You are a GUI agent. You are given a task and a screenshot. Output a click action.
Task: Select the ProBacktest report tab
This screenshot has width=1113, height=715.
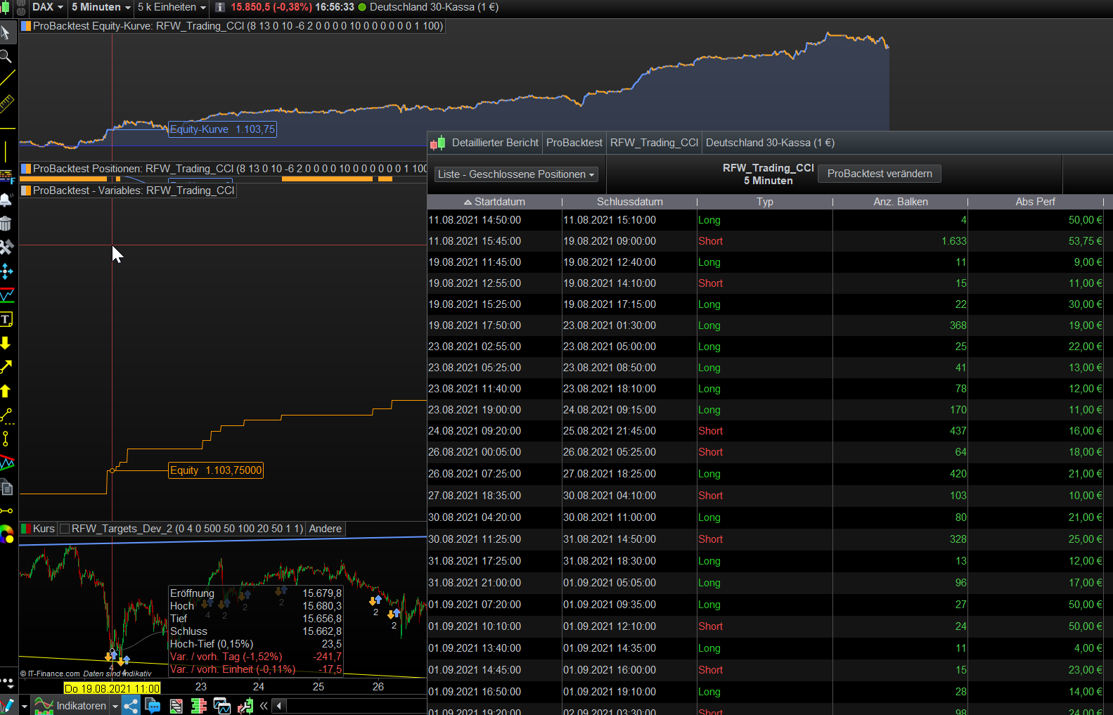coord(574,143)
